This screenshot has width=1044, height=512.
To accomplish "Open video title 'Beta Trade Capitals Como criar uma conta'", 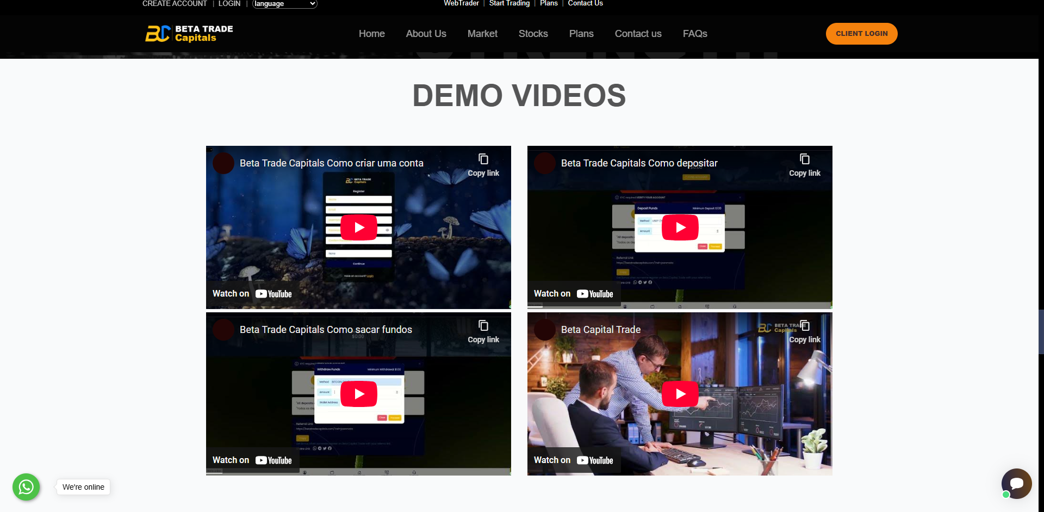I will [332, 163].
